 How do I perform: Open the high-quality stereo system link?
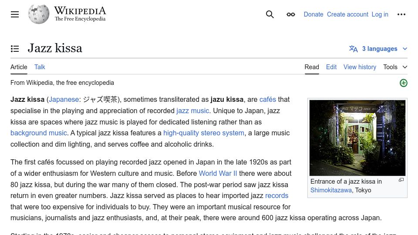[204, 133]
